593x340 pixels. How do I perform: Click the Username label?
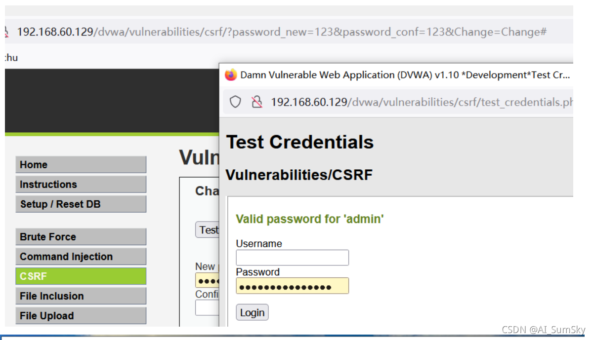(x=259, y=244)
